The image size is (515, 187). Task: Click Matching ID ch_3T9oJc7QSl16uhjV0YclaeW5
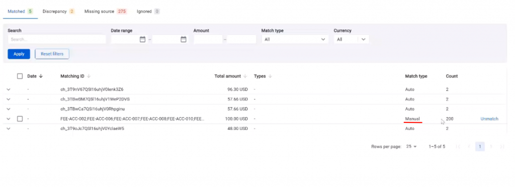coord(93,129)
